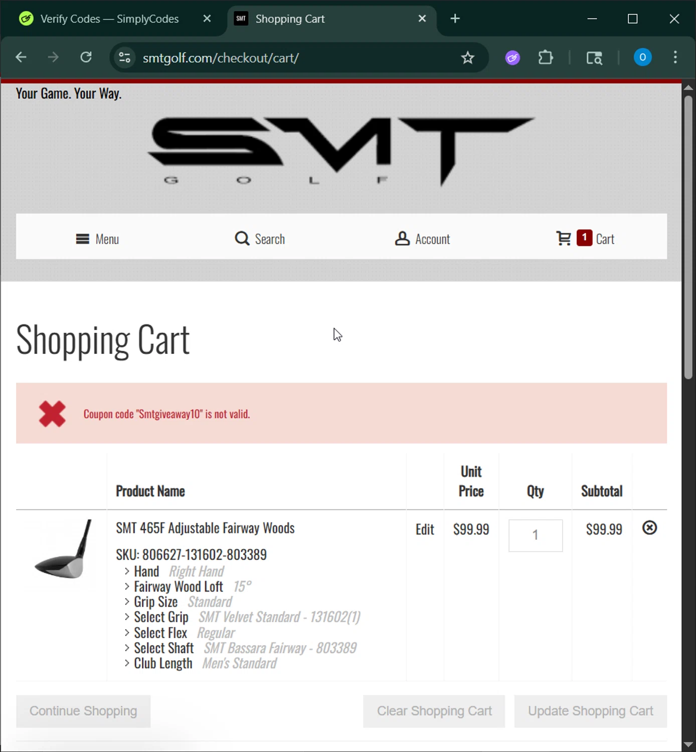The width and height of the screenshot is (696, 752).
Task: Click the quantity field showing 1
Action: (x=536, y=535)
